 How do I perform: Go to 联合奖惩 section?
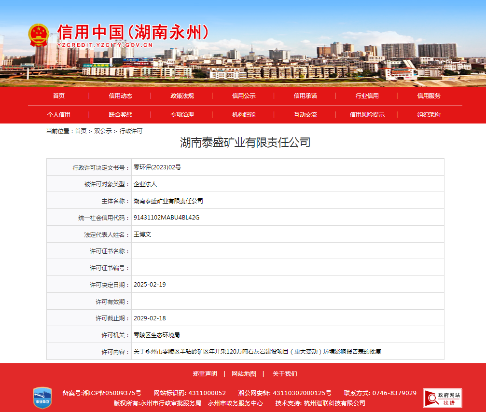[120, 115]
